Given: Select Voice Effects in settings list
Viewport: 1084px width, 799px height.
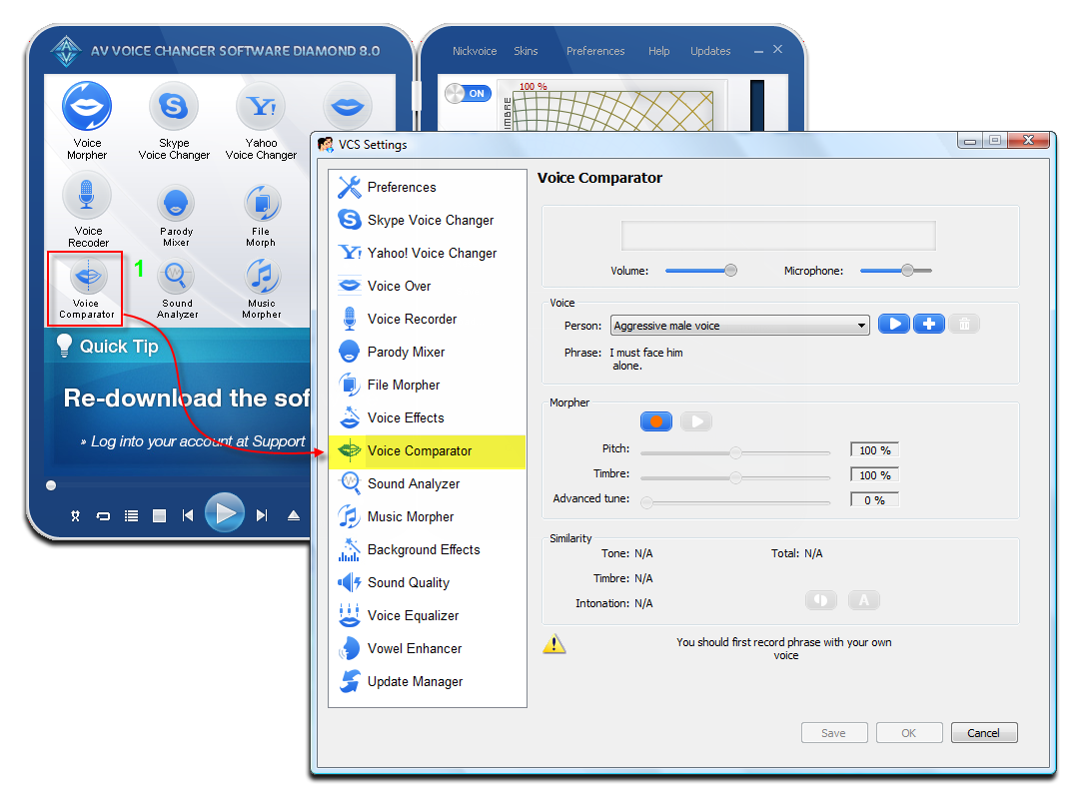Looking at the screenshot, I should click(428, 417).
